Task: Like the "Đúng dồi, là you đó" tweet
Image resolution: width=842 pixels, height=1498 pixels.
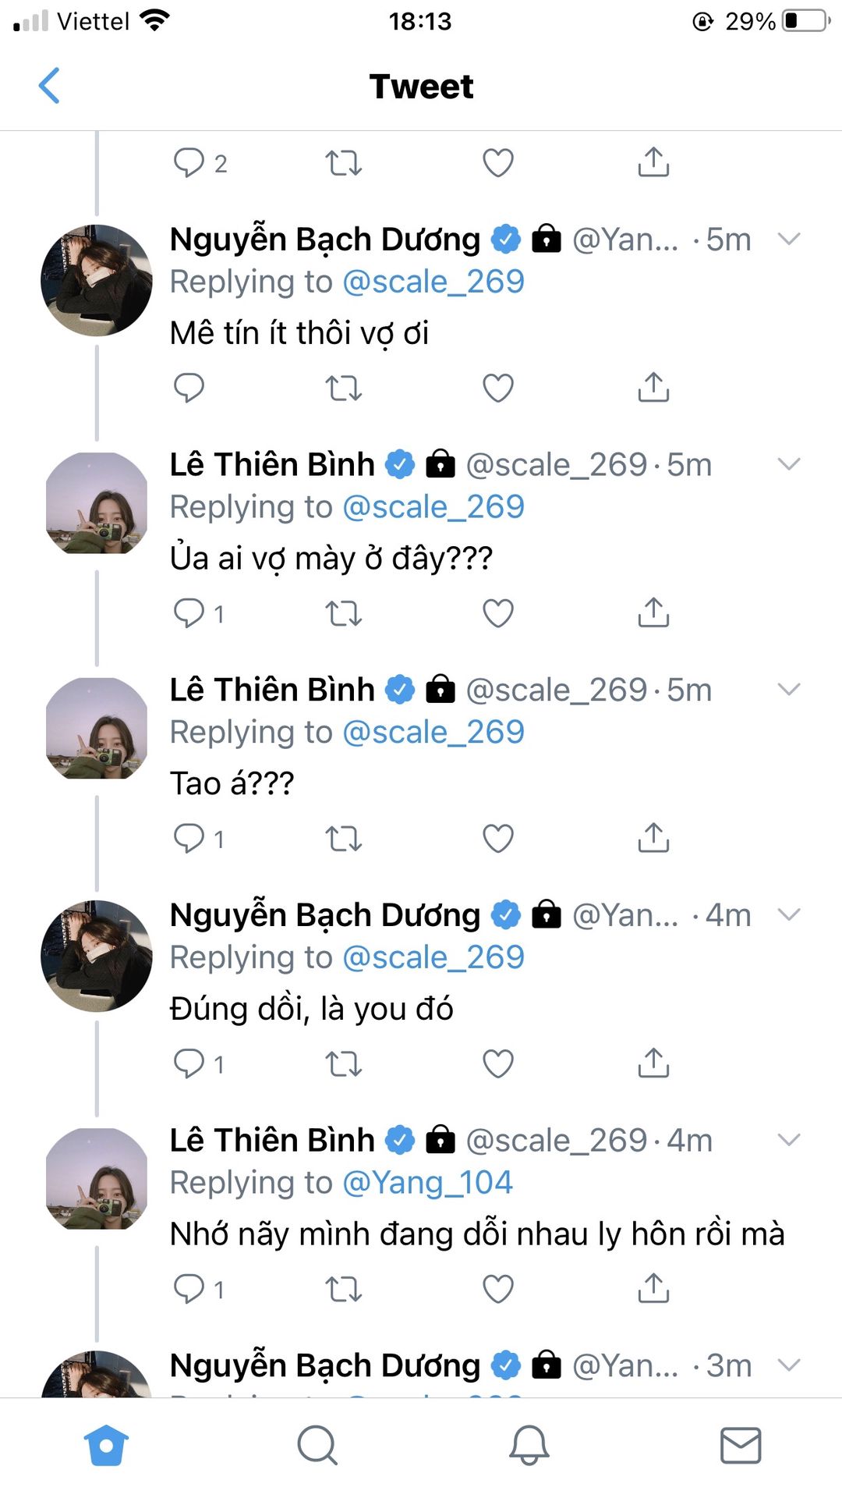Action: click(498, 1063)
